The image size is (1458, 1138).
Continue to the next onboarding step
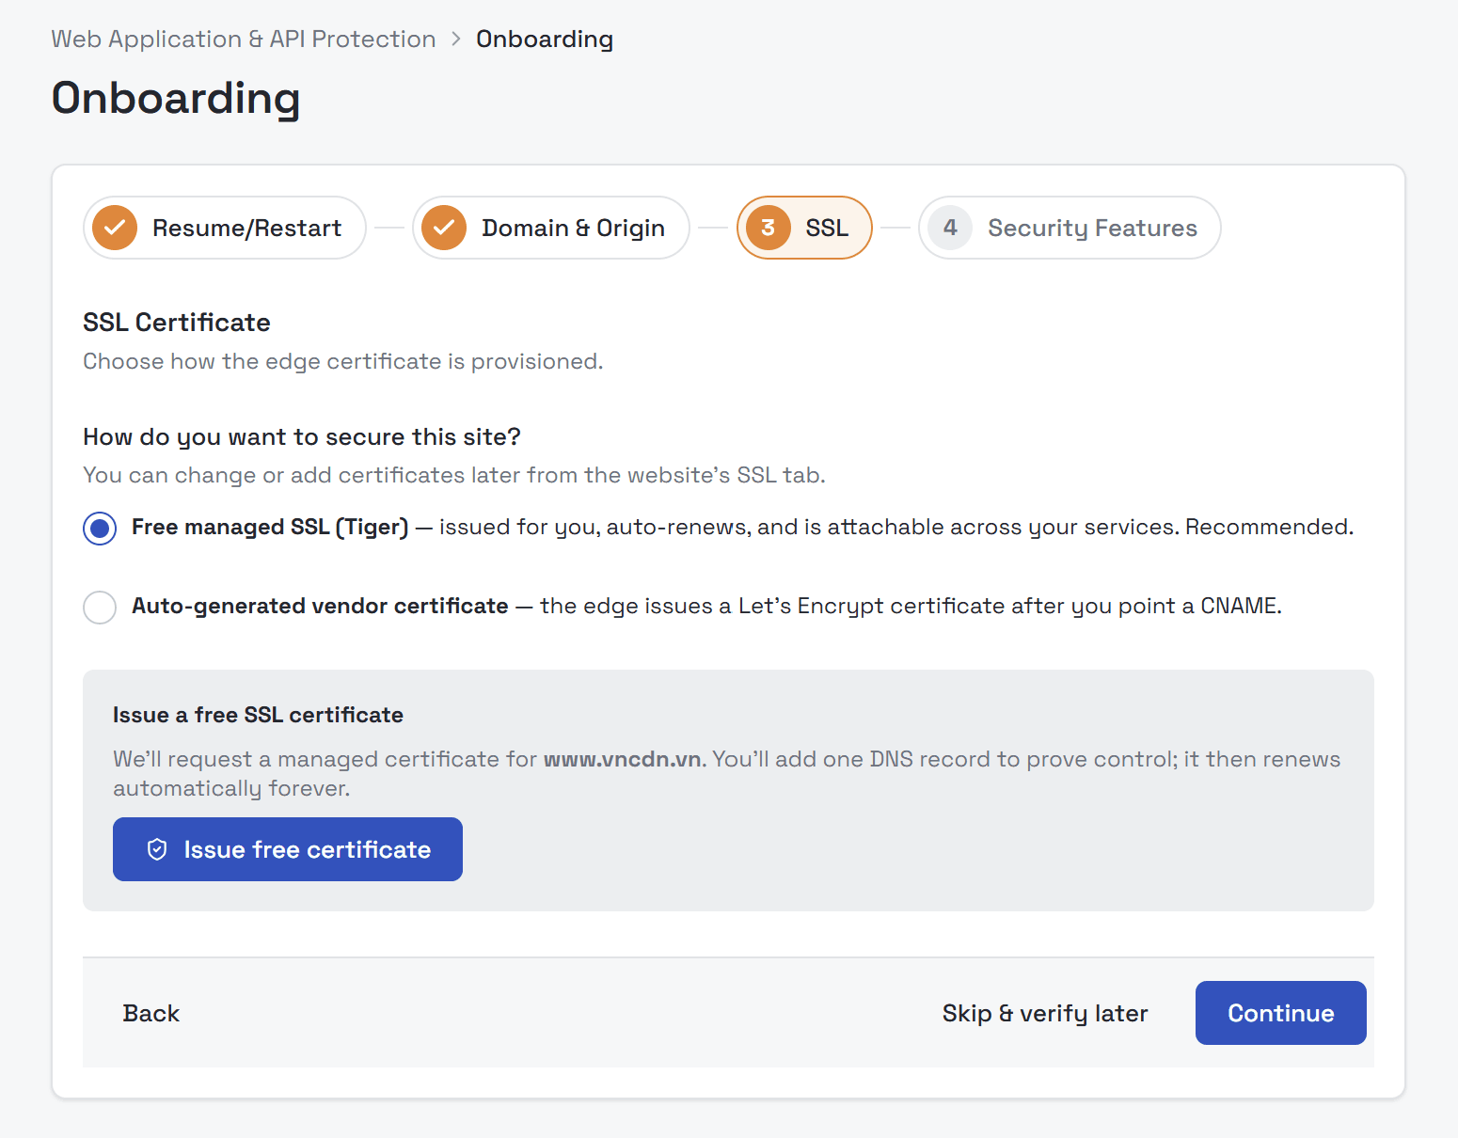(1281, 1013)
